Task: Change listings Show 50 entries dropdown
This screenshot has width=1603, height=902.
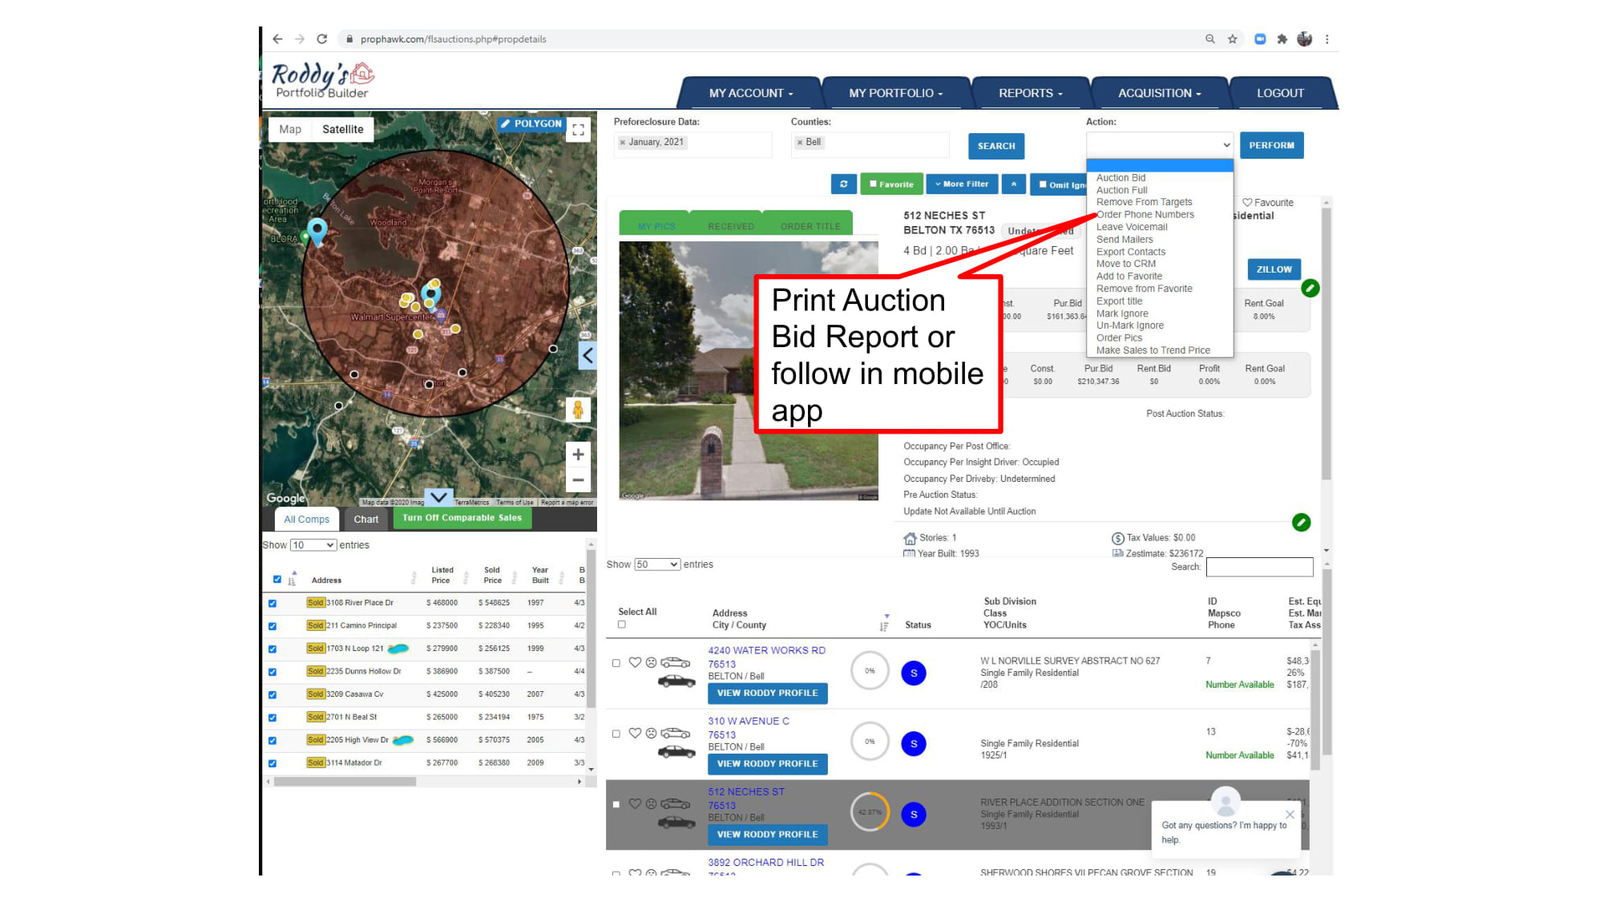Action: pos(657,564)
